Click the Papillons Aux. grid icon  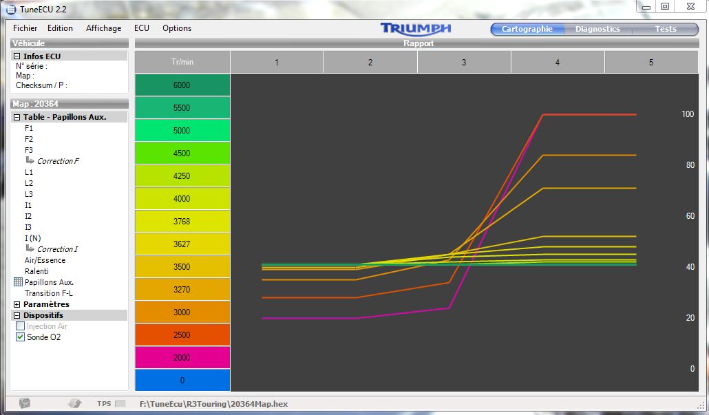point(18,282)
